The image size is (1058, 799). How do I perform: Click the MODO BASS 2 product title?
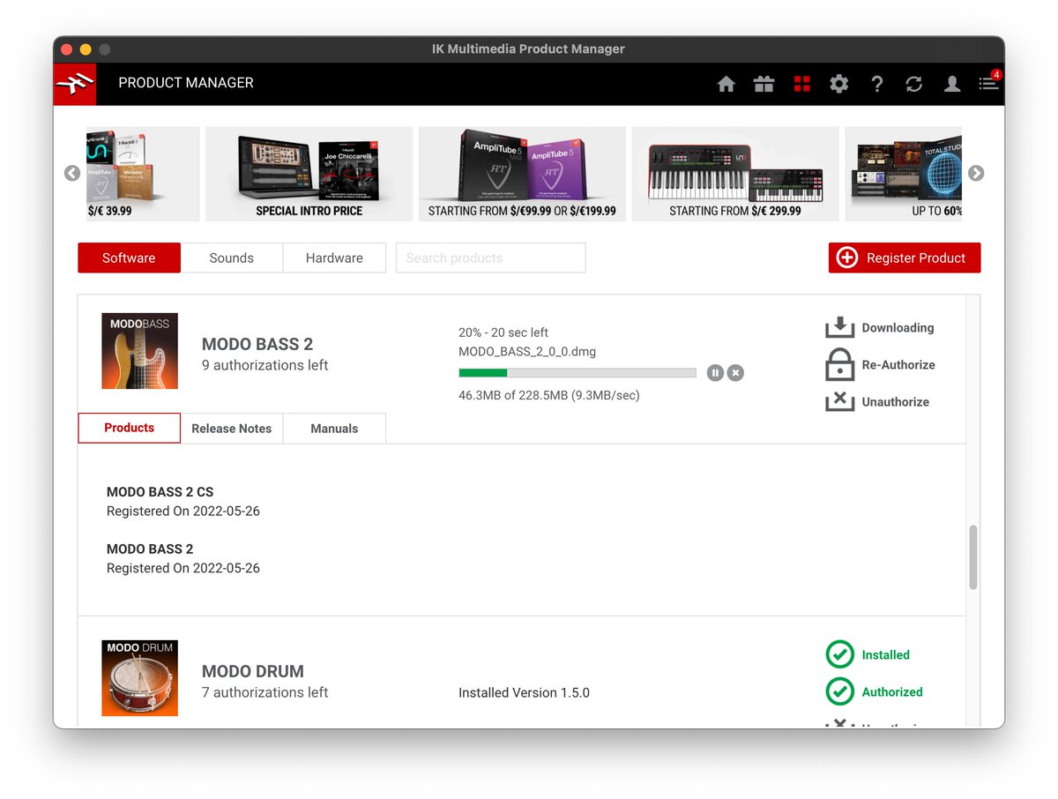click(257, 344)
